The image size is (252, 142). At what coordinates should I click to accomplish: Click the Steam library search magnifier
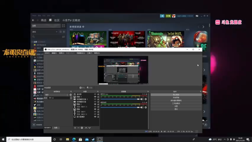(33, 37)
